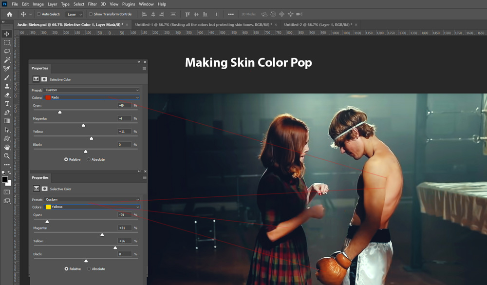487x285 pixels.
Task: Click the align right edges icon
Action: tap(162, 14)
